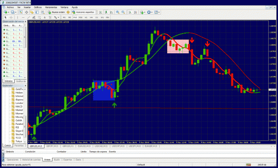
Task: Open the Strategy Tester icon
Action: pos(43,12)
